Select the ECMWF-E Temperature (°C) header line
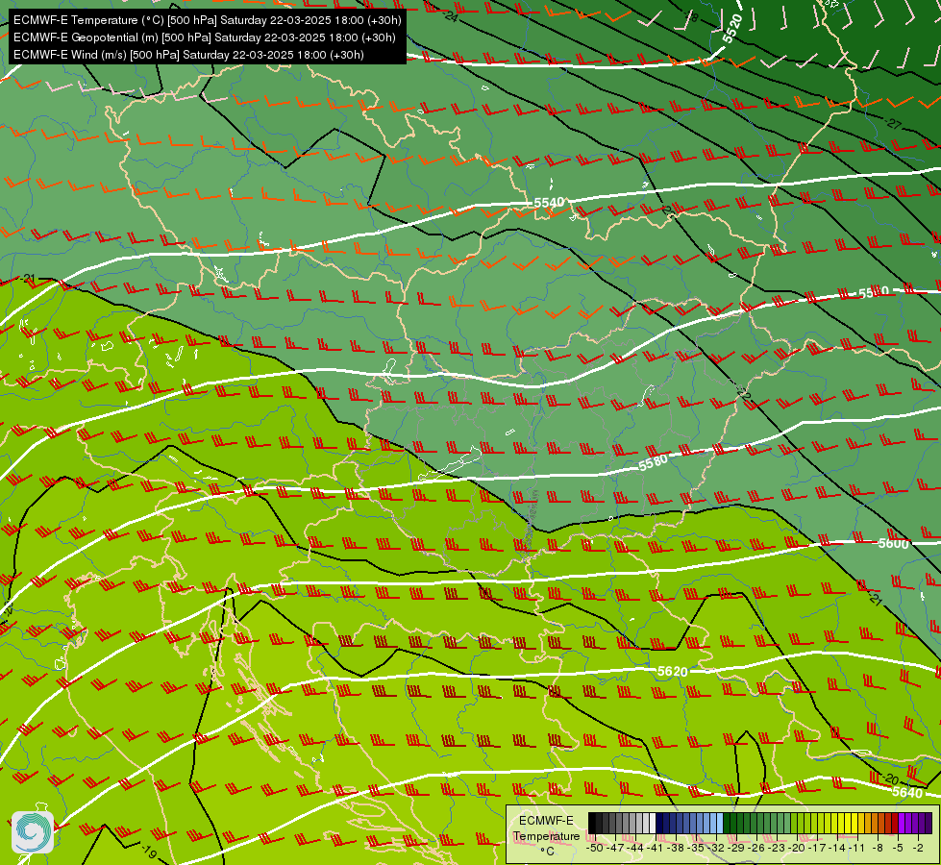The image size is (941, 865). click(207, 20)
